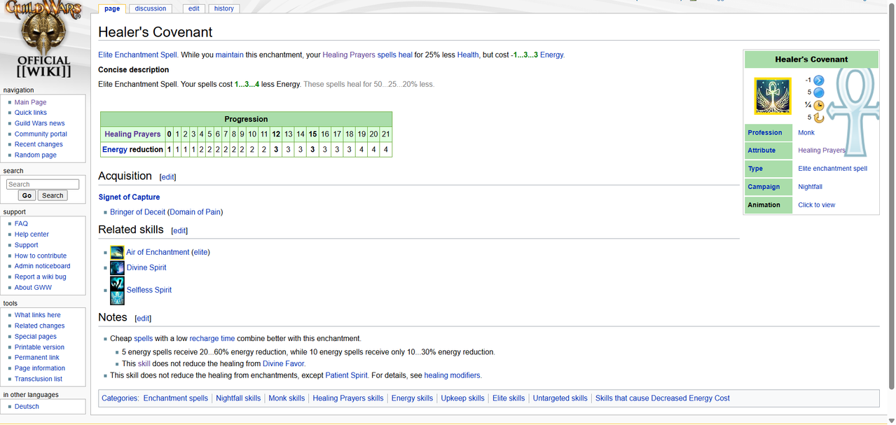Click the Healer's Covenant skill icon in infobox

tap(772, 96)
